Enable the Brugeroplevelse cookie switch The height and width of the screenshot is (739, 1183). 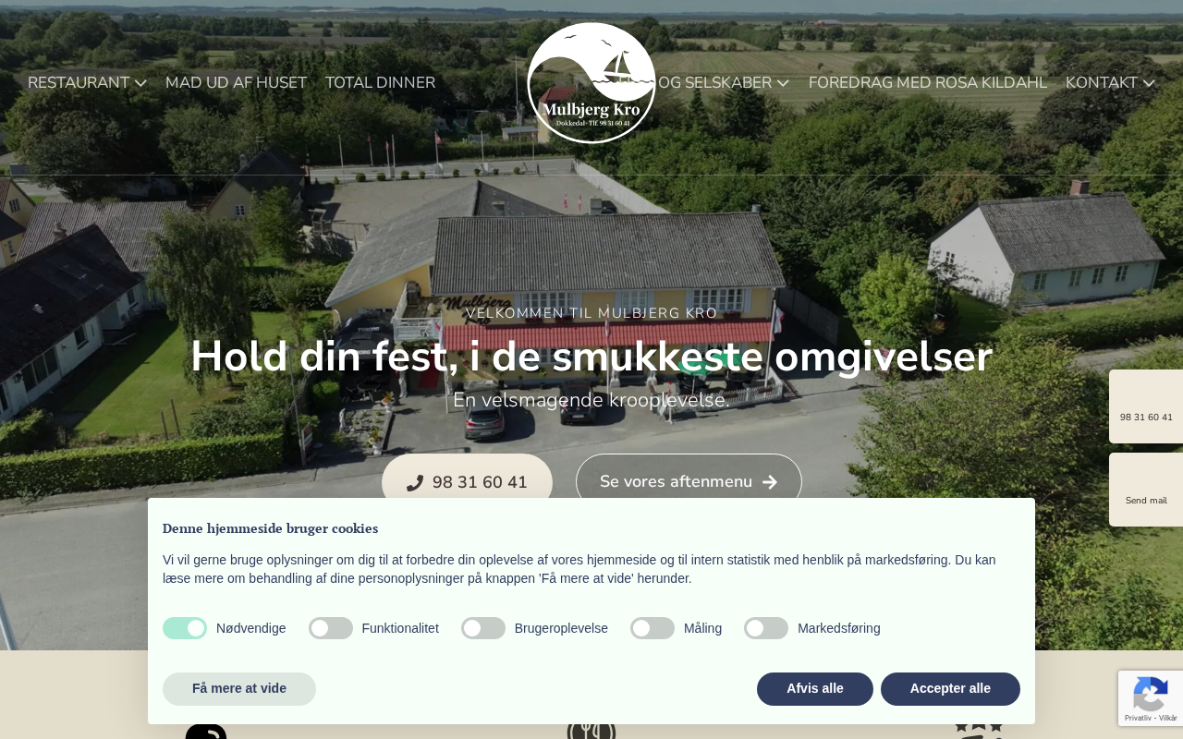(483, 628)
